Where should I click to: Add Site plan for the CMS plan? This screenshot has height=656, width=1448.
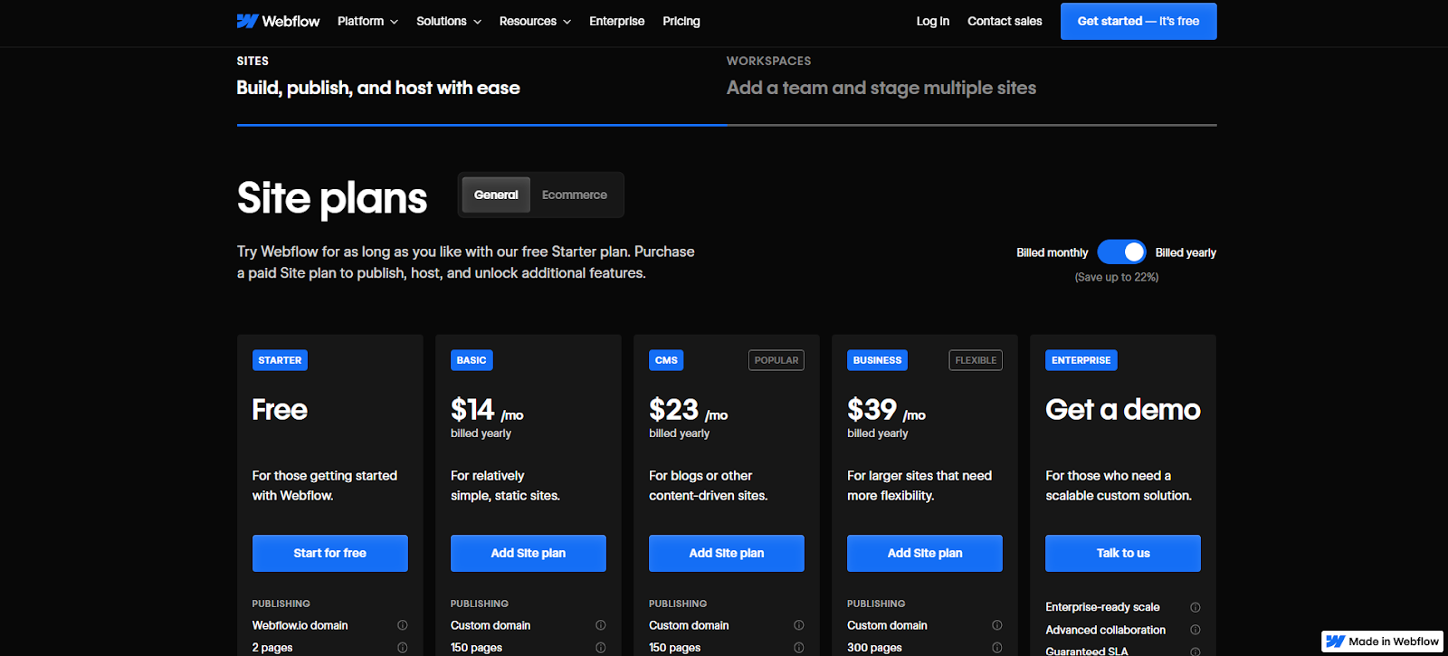[x=727, y=553]
